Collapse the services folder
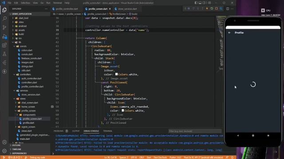284x159 pixels. [30, 91]
